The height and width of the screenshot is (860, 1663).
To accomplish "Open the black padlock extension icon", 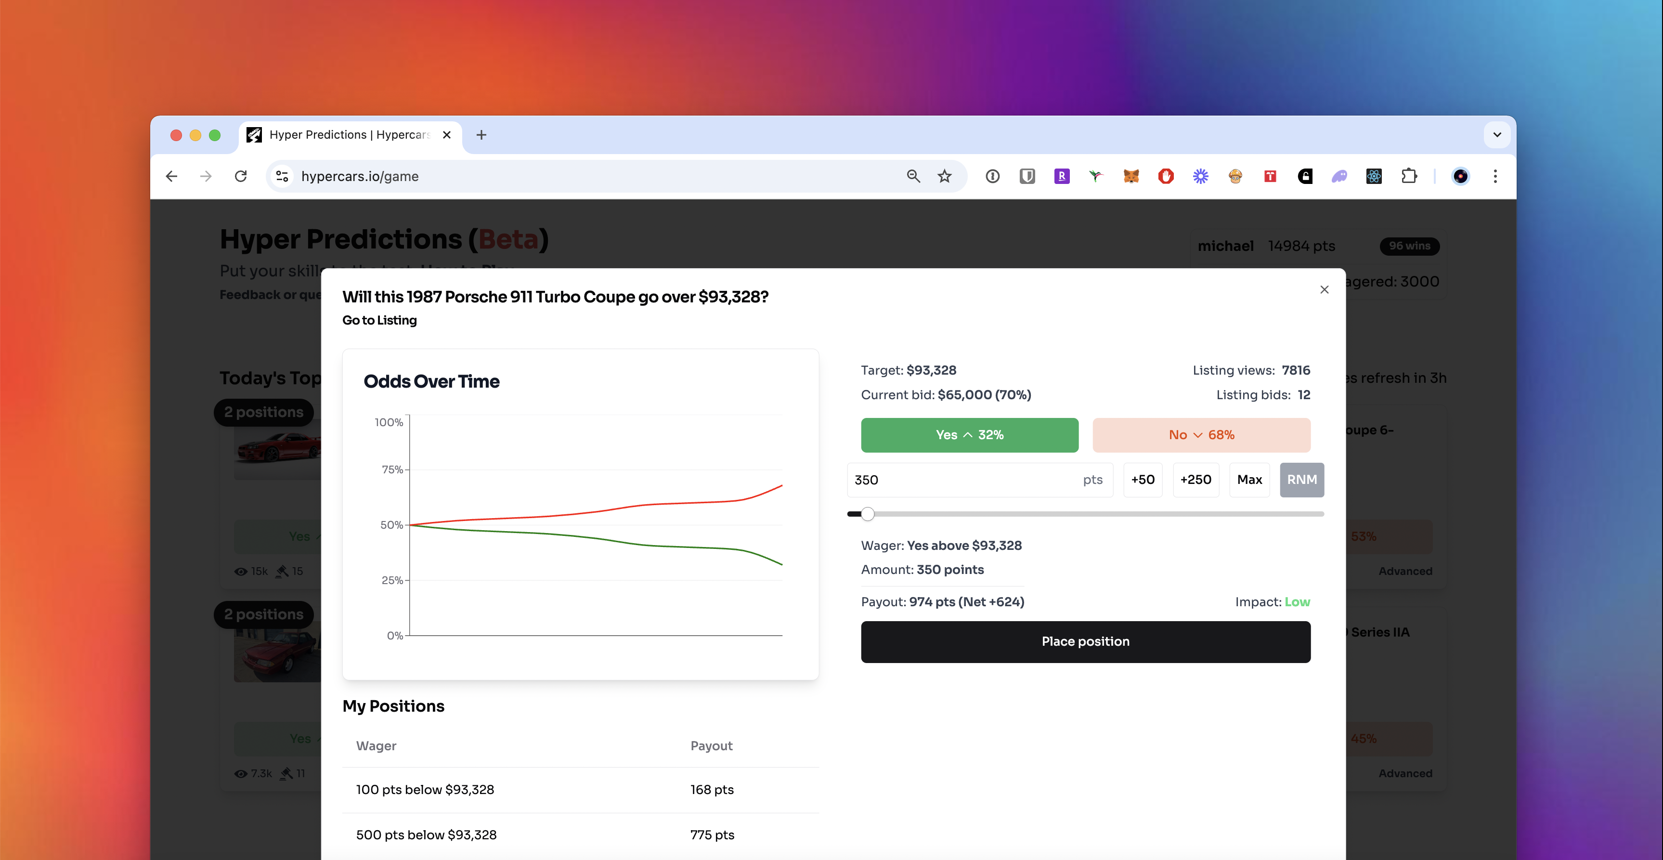I will [x=1305, y=176].
